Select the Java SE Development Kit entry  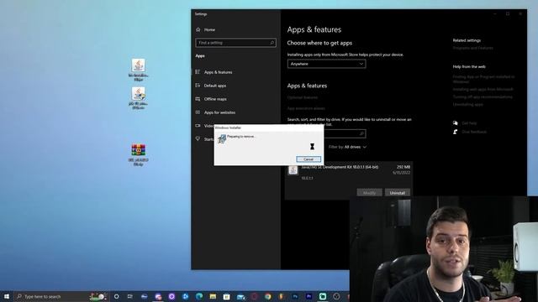tap(349, 180)
